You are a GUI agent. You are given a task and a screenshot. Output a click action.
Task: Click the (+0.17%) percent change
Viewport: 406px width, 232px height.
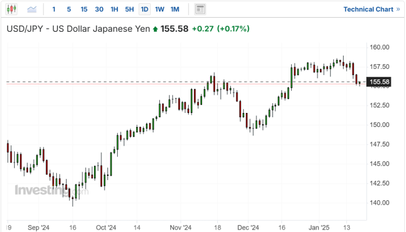tap(233, 29)
